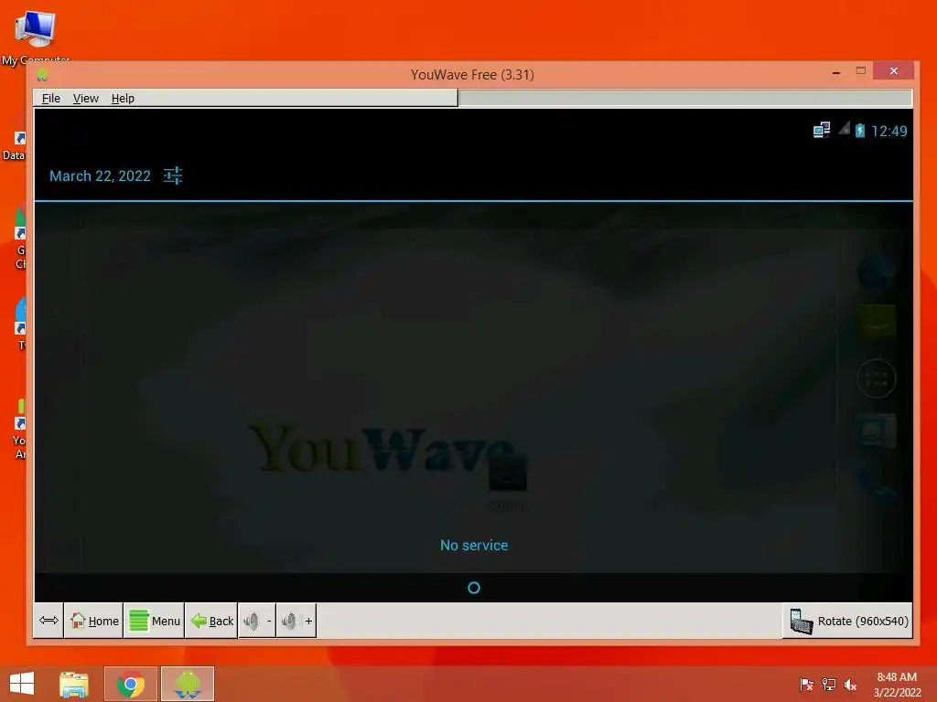Viewport: 937px width, 702px height.
Task: Click the March 22, 2022 date text
Action: coord(100,176)
